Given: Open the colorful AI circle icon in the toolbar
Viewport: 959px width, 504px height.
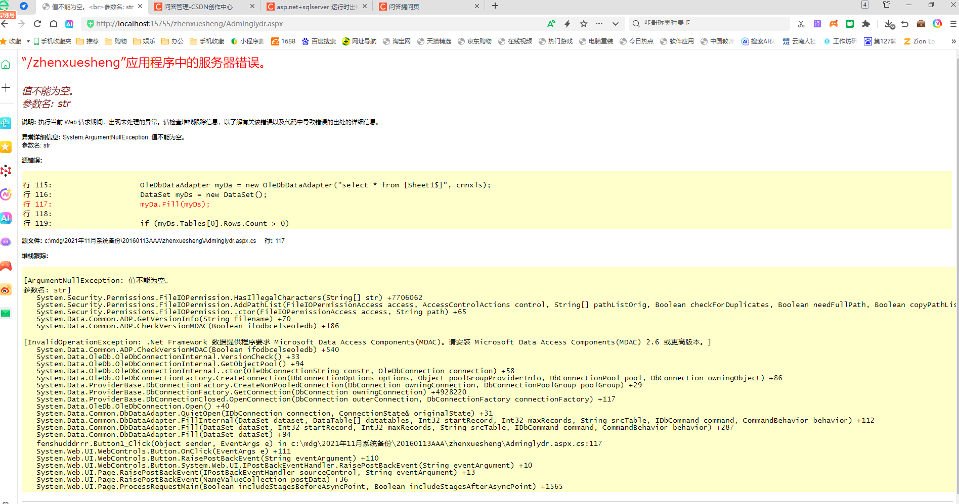Looking at the screenshot, I should point(937,24).
